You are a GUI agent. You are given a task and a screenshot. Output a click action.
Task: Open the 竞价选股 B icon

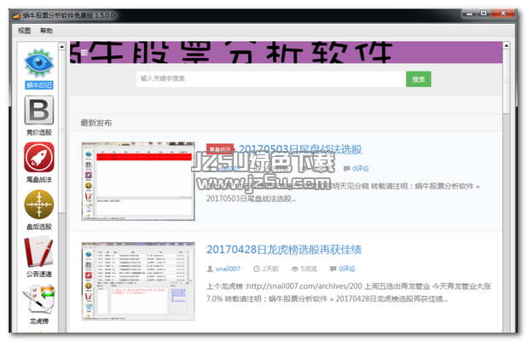point(39,110)
